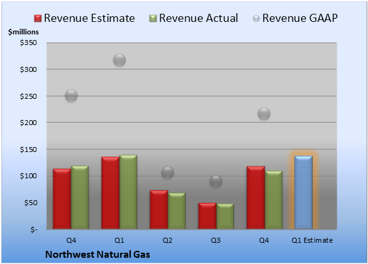
Task: Click the $300 axis value
Action: 28,69
